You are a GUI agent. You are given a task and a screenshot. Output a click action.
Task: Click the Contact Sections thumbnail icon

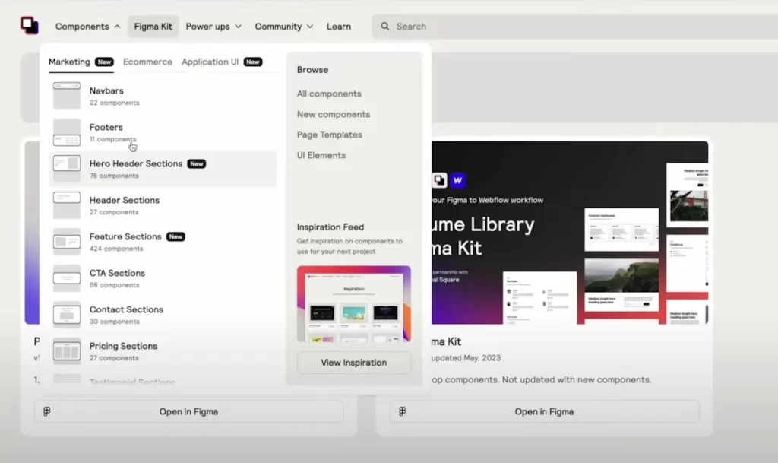pyautogui.click(x=67, y=315)
